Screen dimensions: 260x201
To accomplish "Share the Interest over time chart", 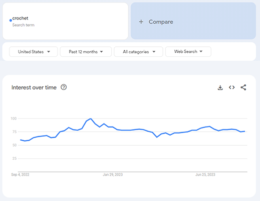I will pos(243,87).
